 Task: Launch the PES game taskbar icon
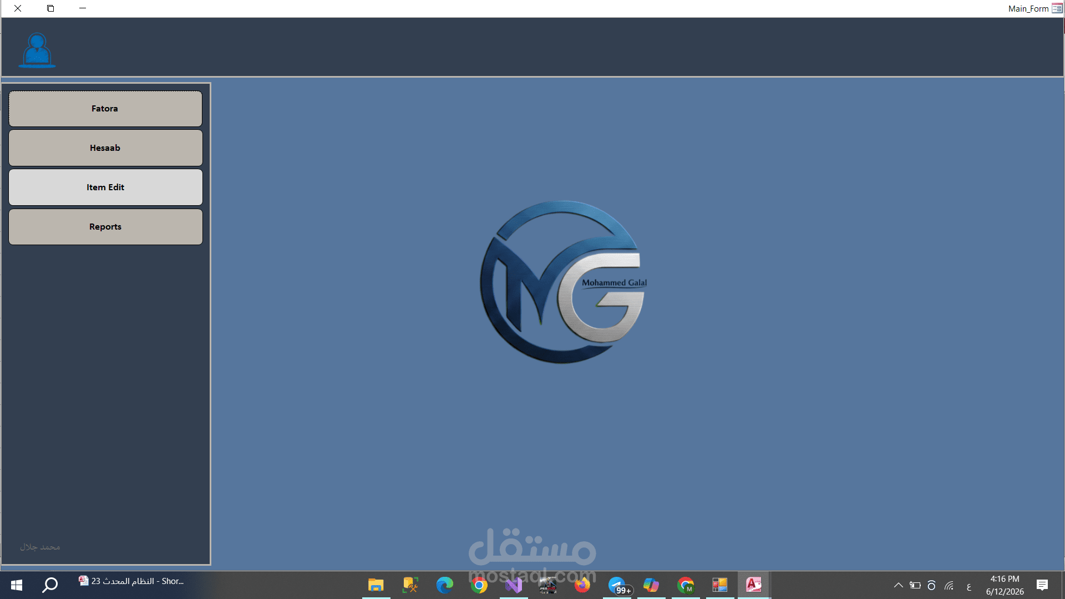(548, 585)
